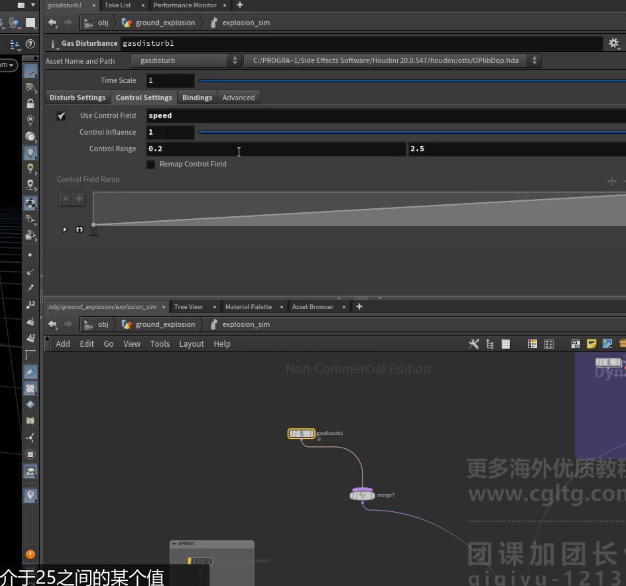Click the Control Influence slider track
The image size is (626, 586).
tap(412, 132)
